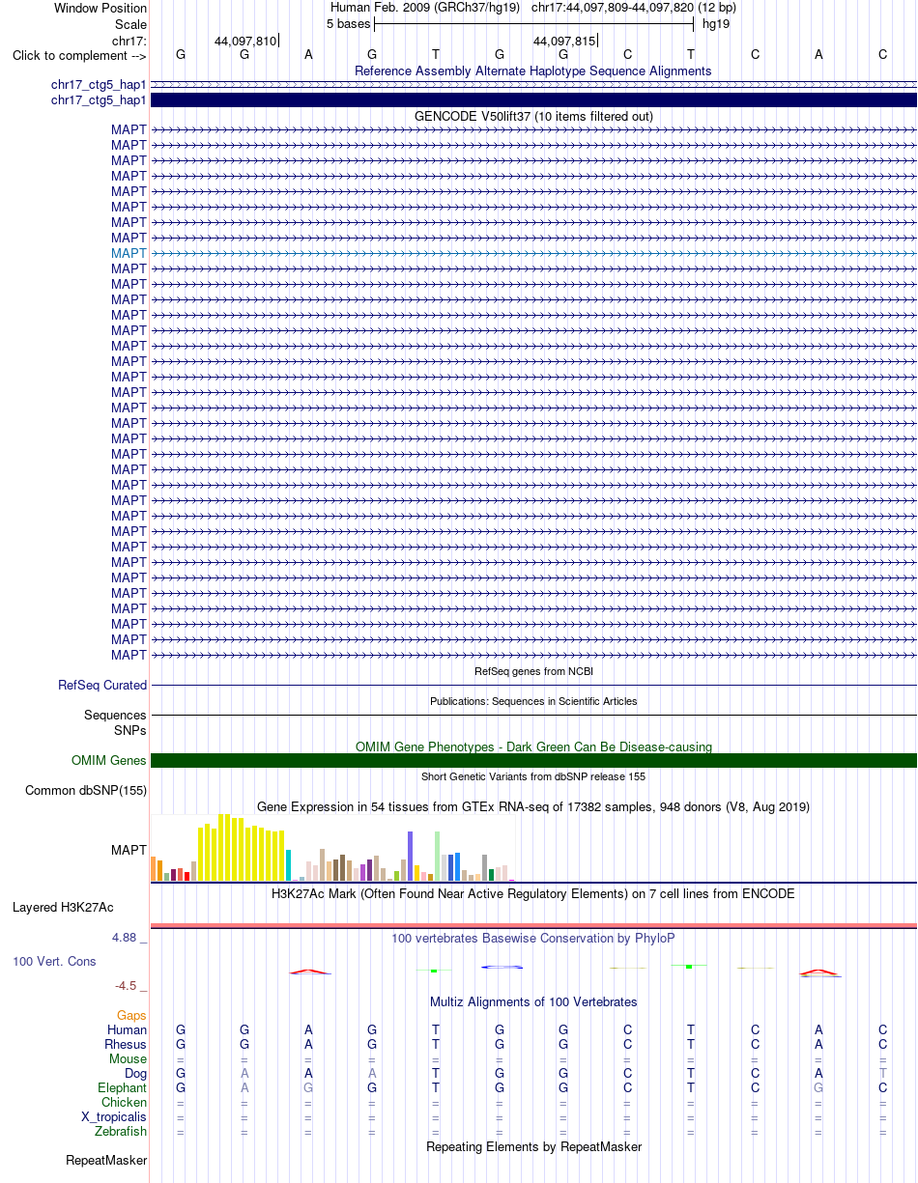Open the GTEx Gene Expression in 54 tissues title
Screen dimensions: 918x1183
(533, 806)
